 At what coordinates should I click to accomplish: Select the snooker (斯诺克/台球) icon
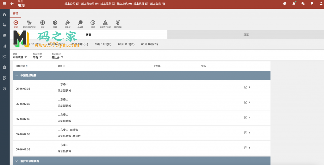(x=105, y=23)
